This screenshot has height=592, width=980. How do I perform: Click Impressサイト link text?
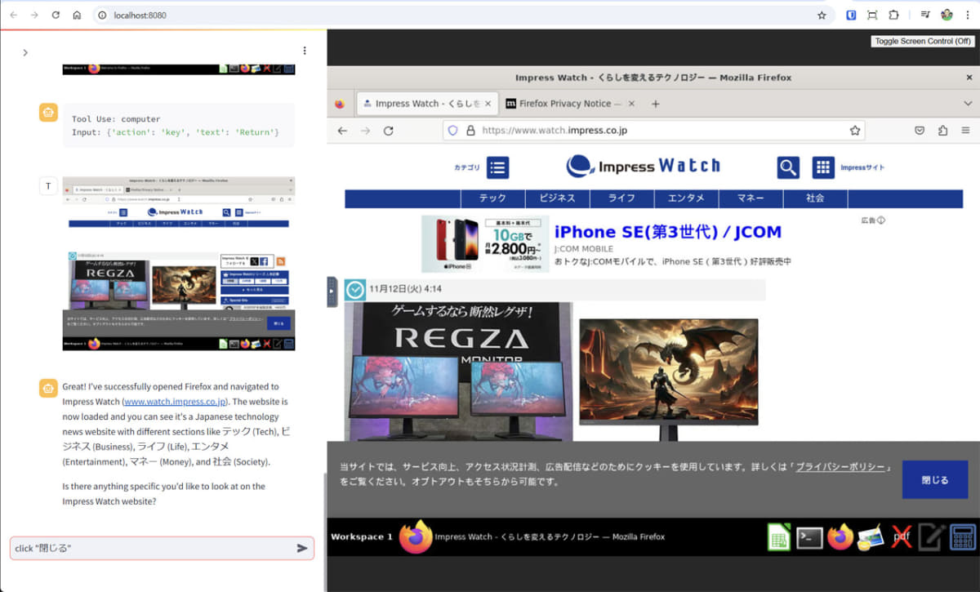coord(862,167)
